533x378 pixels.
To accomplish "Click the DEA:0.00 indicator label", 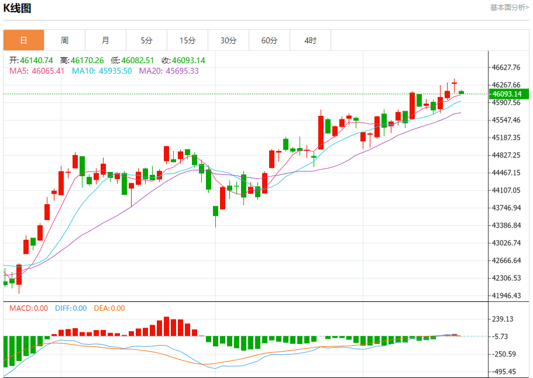I will click(109, 308).
